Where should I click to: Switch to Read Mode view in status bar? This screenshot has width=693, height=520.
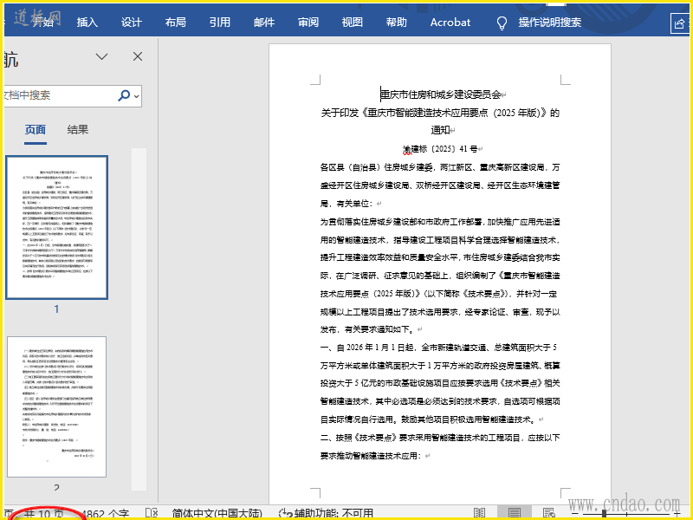(x=481, y=513)
